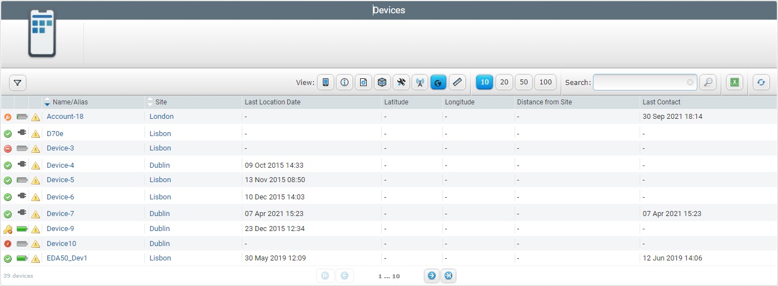This screenshot has height=286, width=778.
Task: Click the blocked status icon for Device-3
Action: click(8, 148)
